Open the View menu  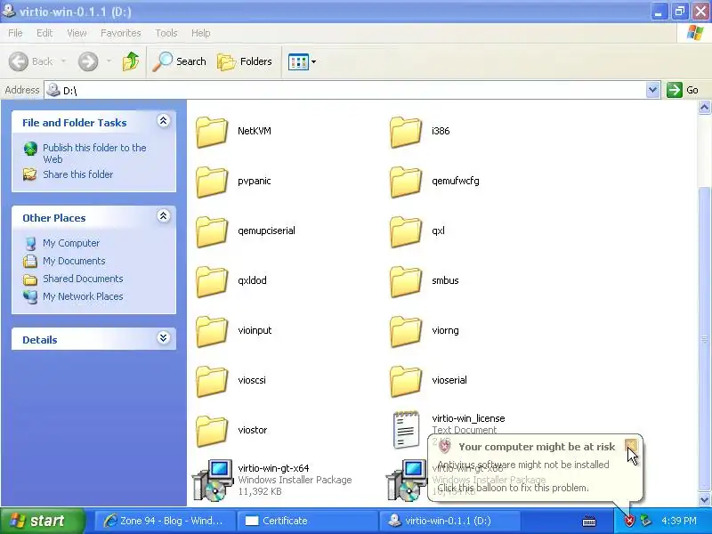pos(77,33)
